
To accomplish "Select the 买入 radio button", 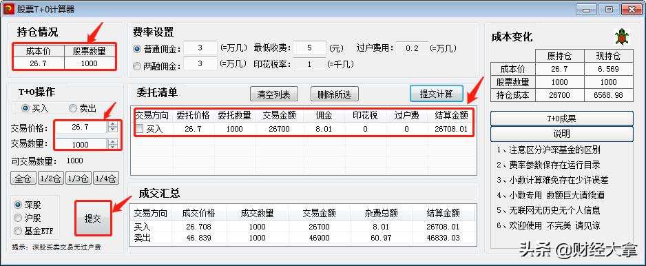I will click(x=25, y=108).
